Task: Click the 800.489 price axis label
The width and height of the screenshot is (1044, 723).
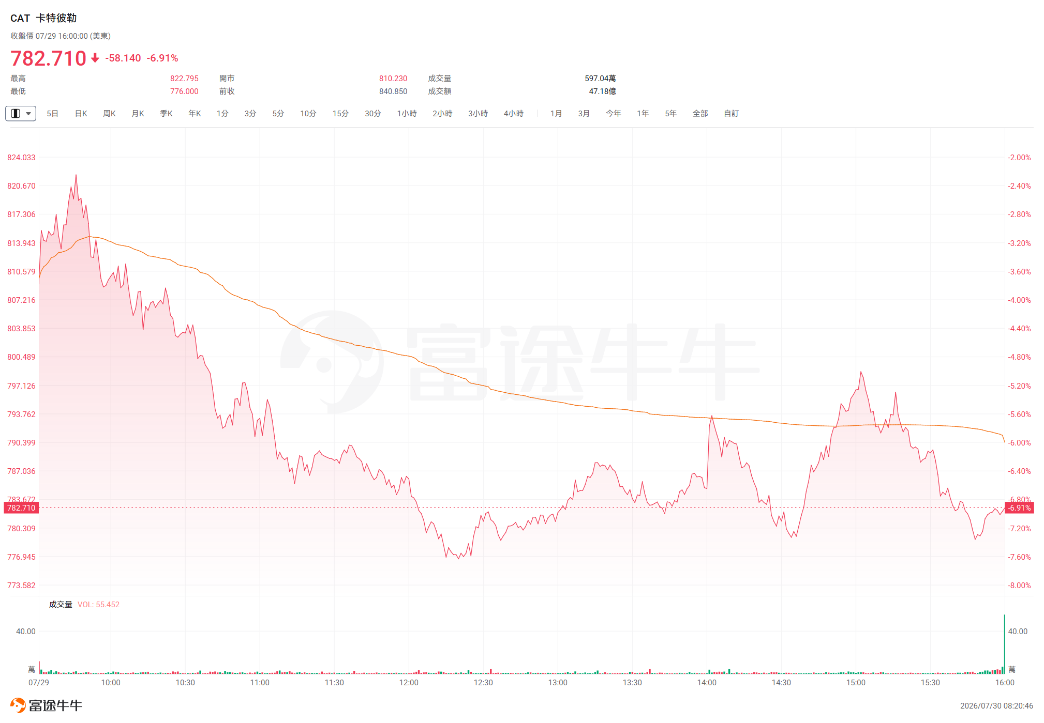Action: click(21, 357)
